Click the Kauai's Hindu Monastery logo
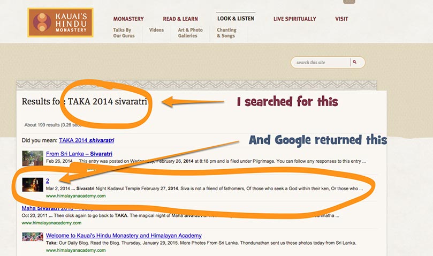Screen dimensions: 433x256 pyautogui.click(x=60, y=22)
